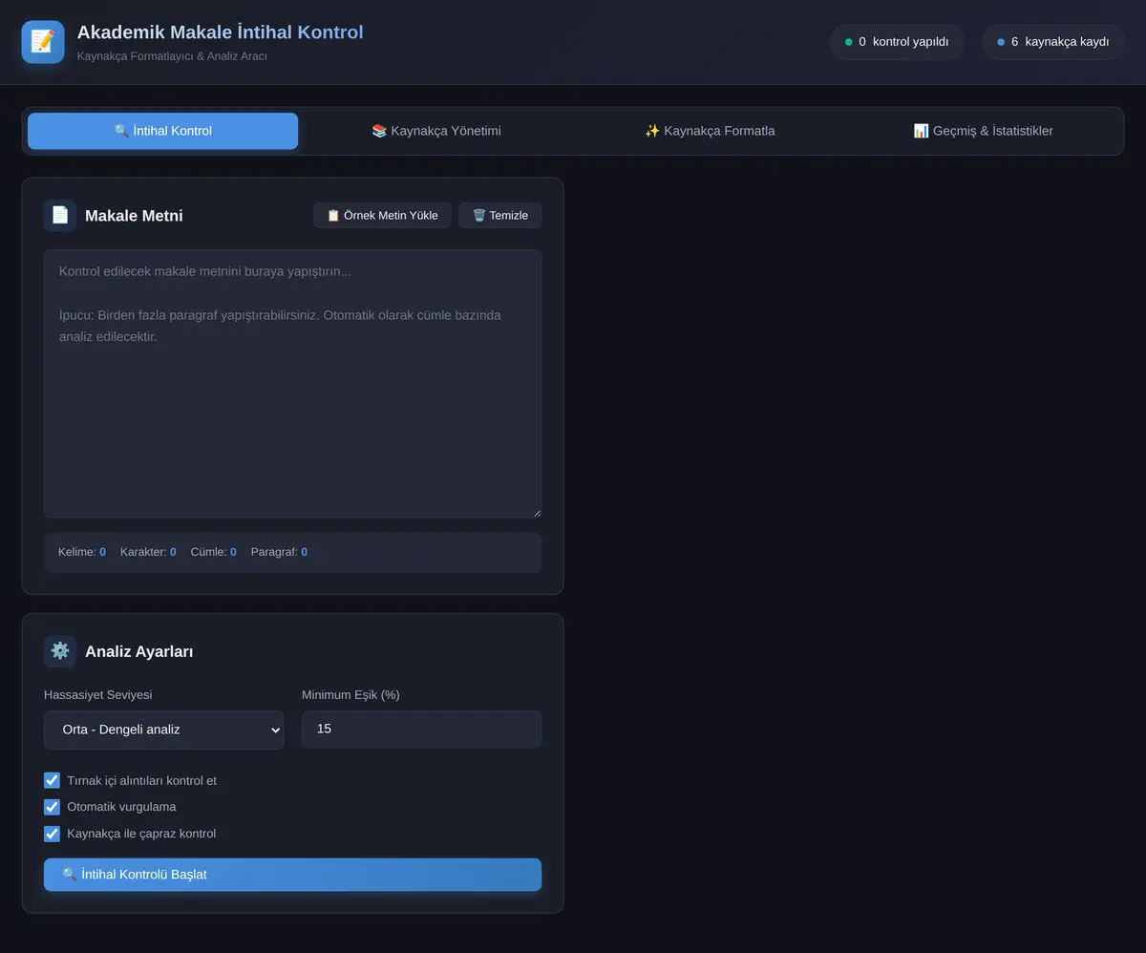The image size is (1146, 953).
Task: Click the gear icon beside Analiz Ayarları
Action: pos(60,651)
